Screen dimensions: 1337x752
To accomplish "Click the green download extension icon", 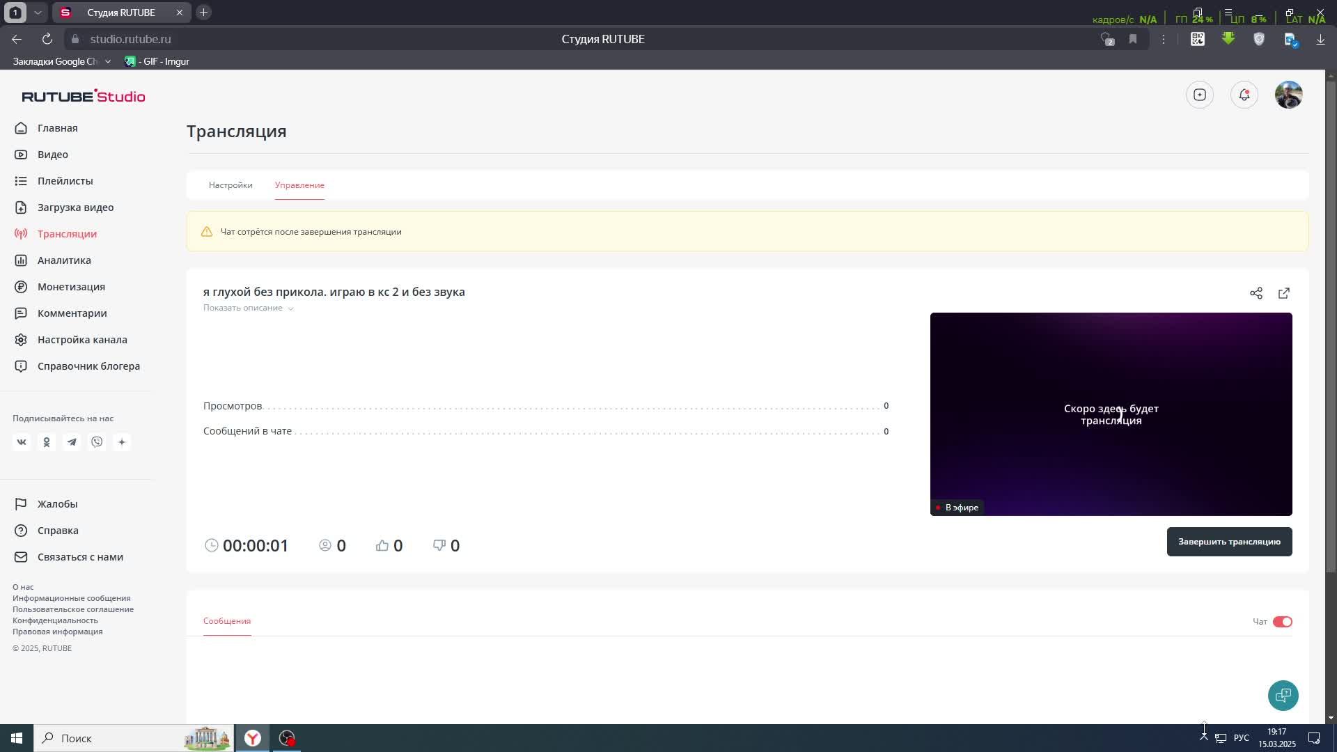I will tap(1228, 39).
